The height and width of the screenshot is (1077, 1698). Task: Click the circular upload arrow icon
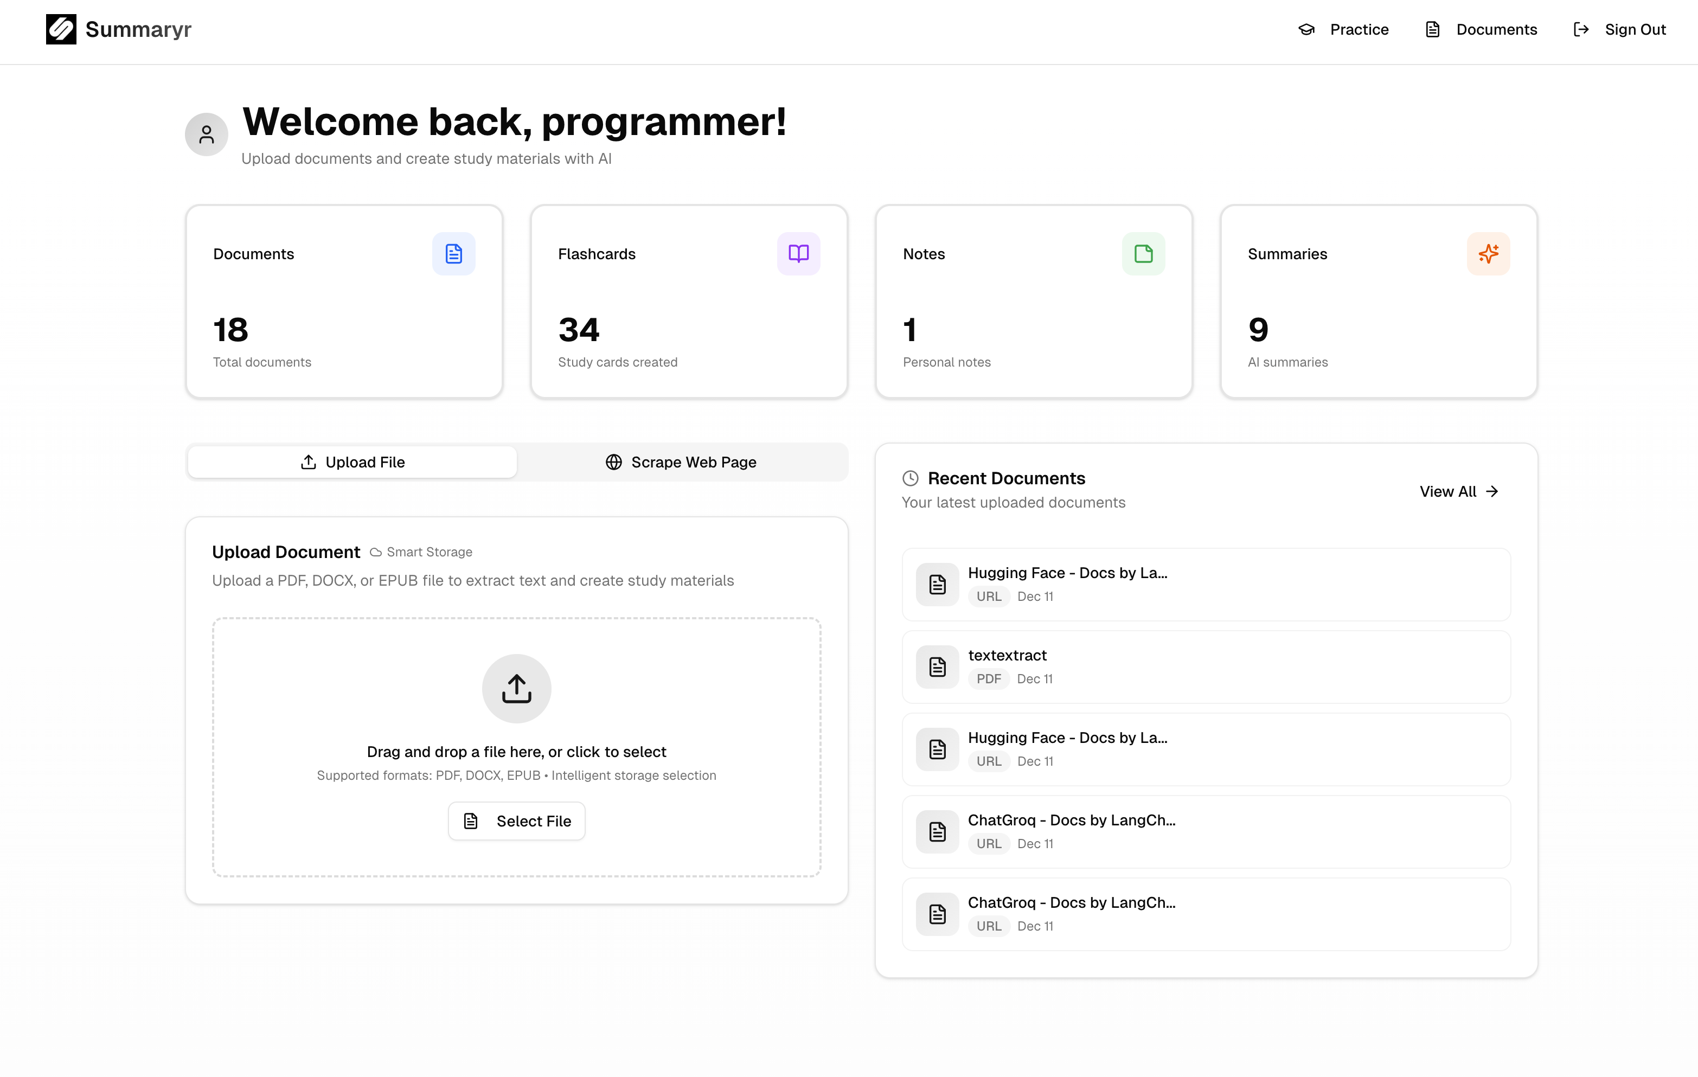(516, 688)
